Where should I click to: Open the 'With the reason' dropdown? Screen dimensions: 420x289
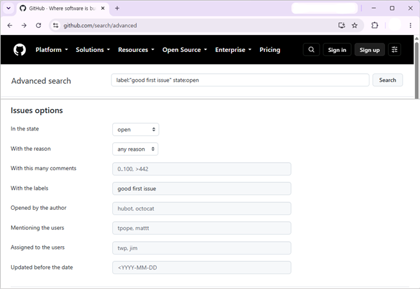pos(135,149)
